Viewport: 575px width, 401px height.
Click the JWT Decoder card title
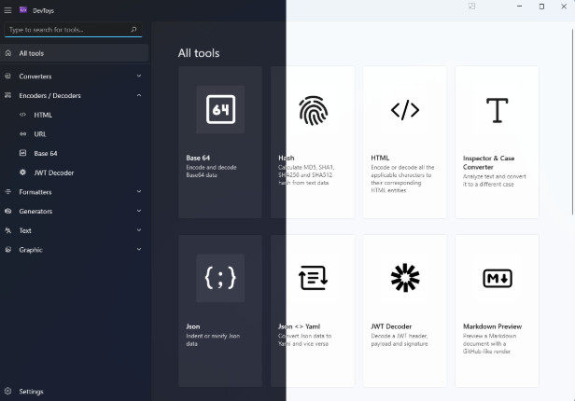(391, 326)
